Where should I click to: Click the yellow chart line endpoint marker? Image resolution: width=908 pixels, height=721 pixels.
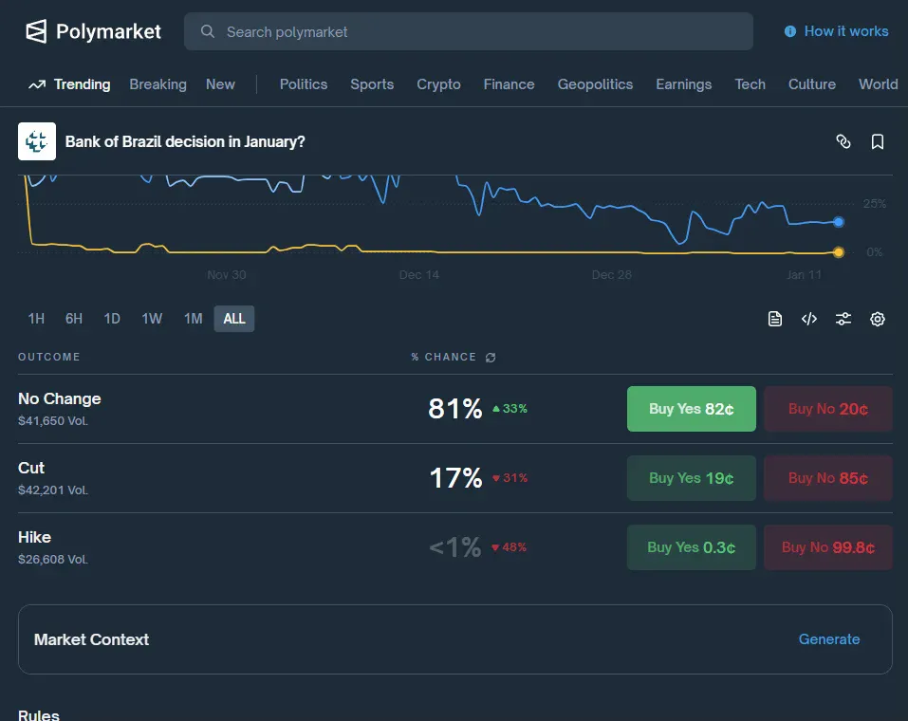(839, 252)
